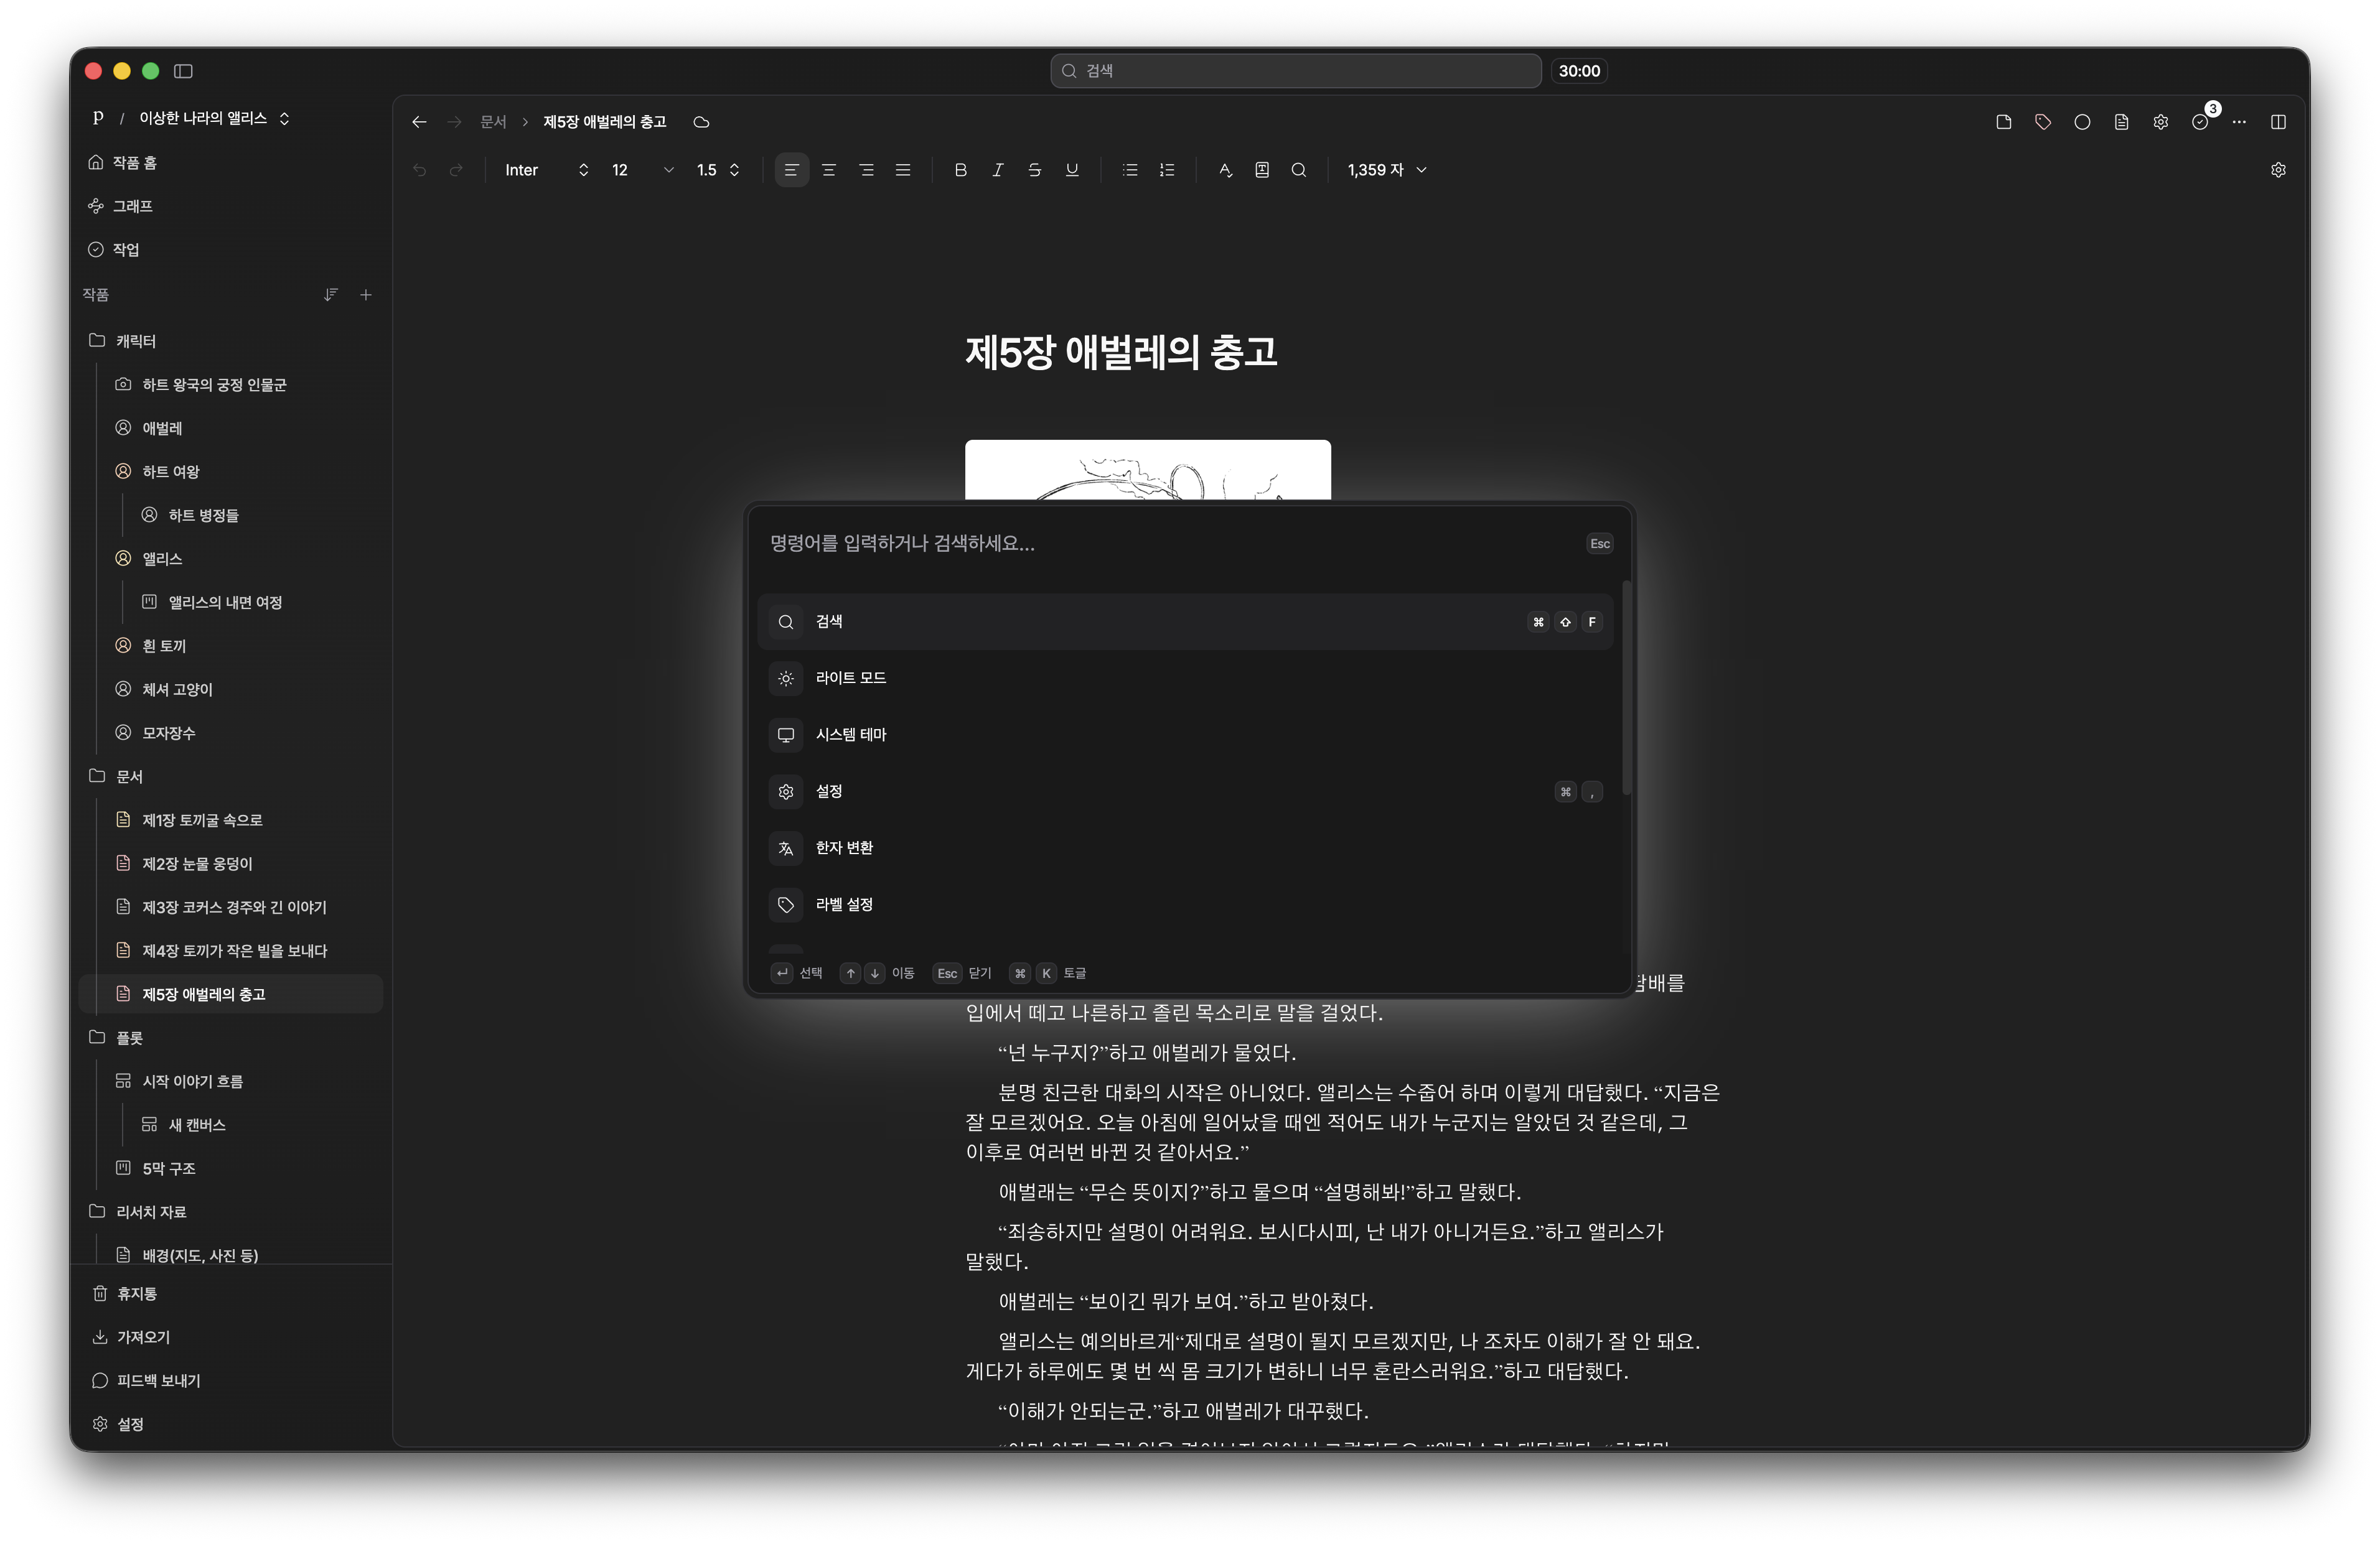Toggle bold formatting in the toolbar
Viewport: 2380px width, 1544px height.
pos(960,170)
